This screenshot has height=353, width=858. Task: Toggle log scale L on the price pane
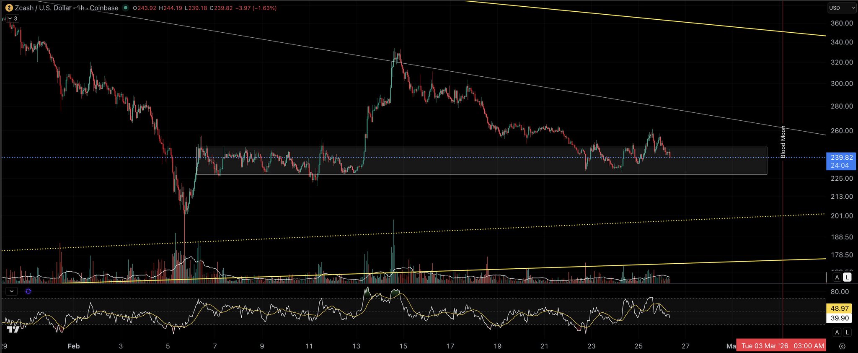point(847,277)
